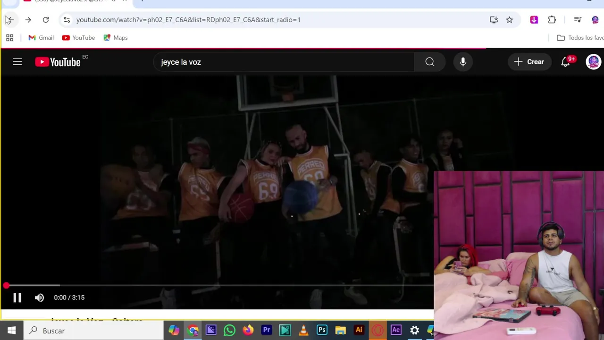
Task: Open the Windows Start menu
Action: tap(11, 331)
